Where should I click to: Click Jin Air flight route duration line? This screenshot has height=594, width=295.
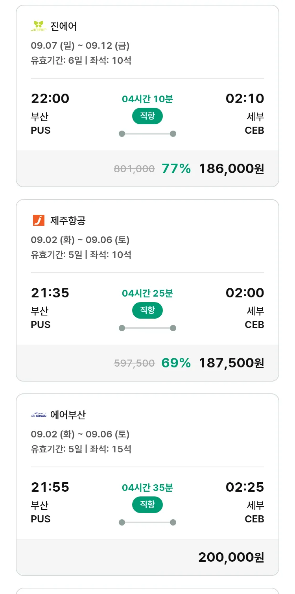(x=147, y=134)
